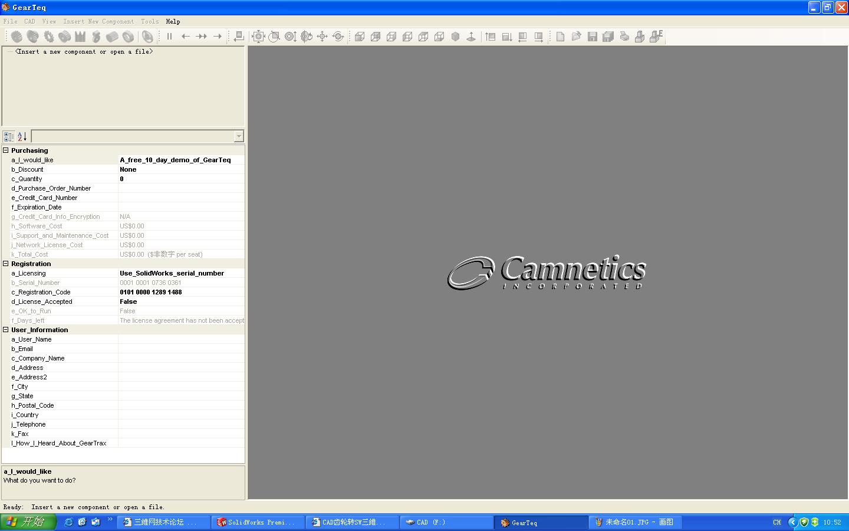Click the panel icon with upward arrow

(491, 37)
